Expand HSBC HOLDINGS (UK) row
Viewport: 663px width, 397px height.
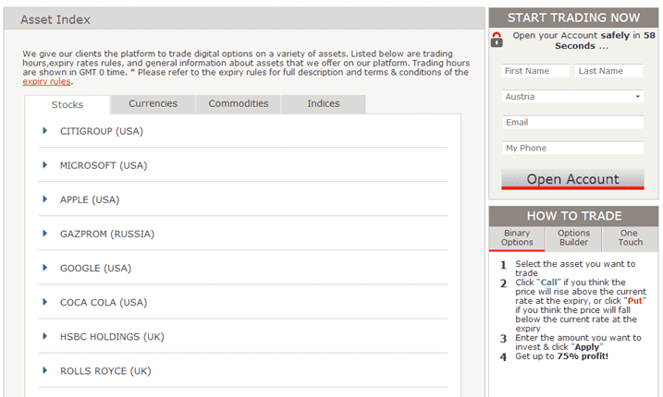[x=44, y=336]
